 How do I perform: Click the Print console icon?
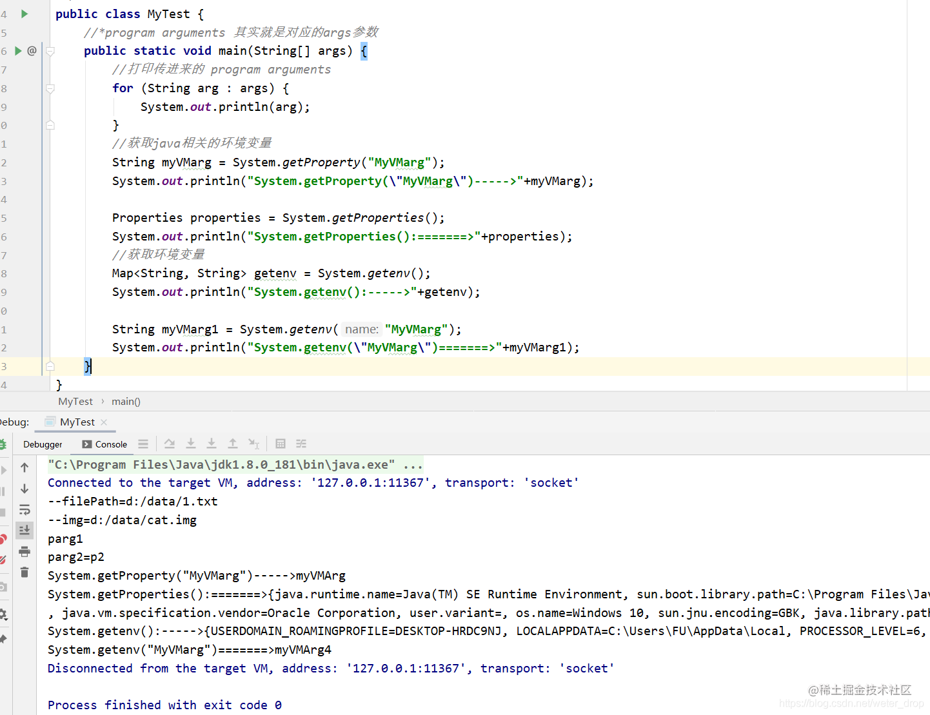point(25,552)
